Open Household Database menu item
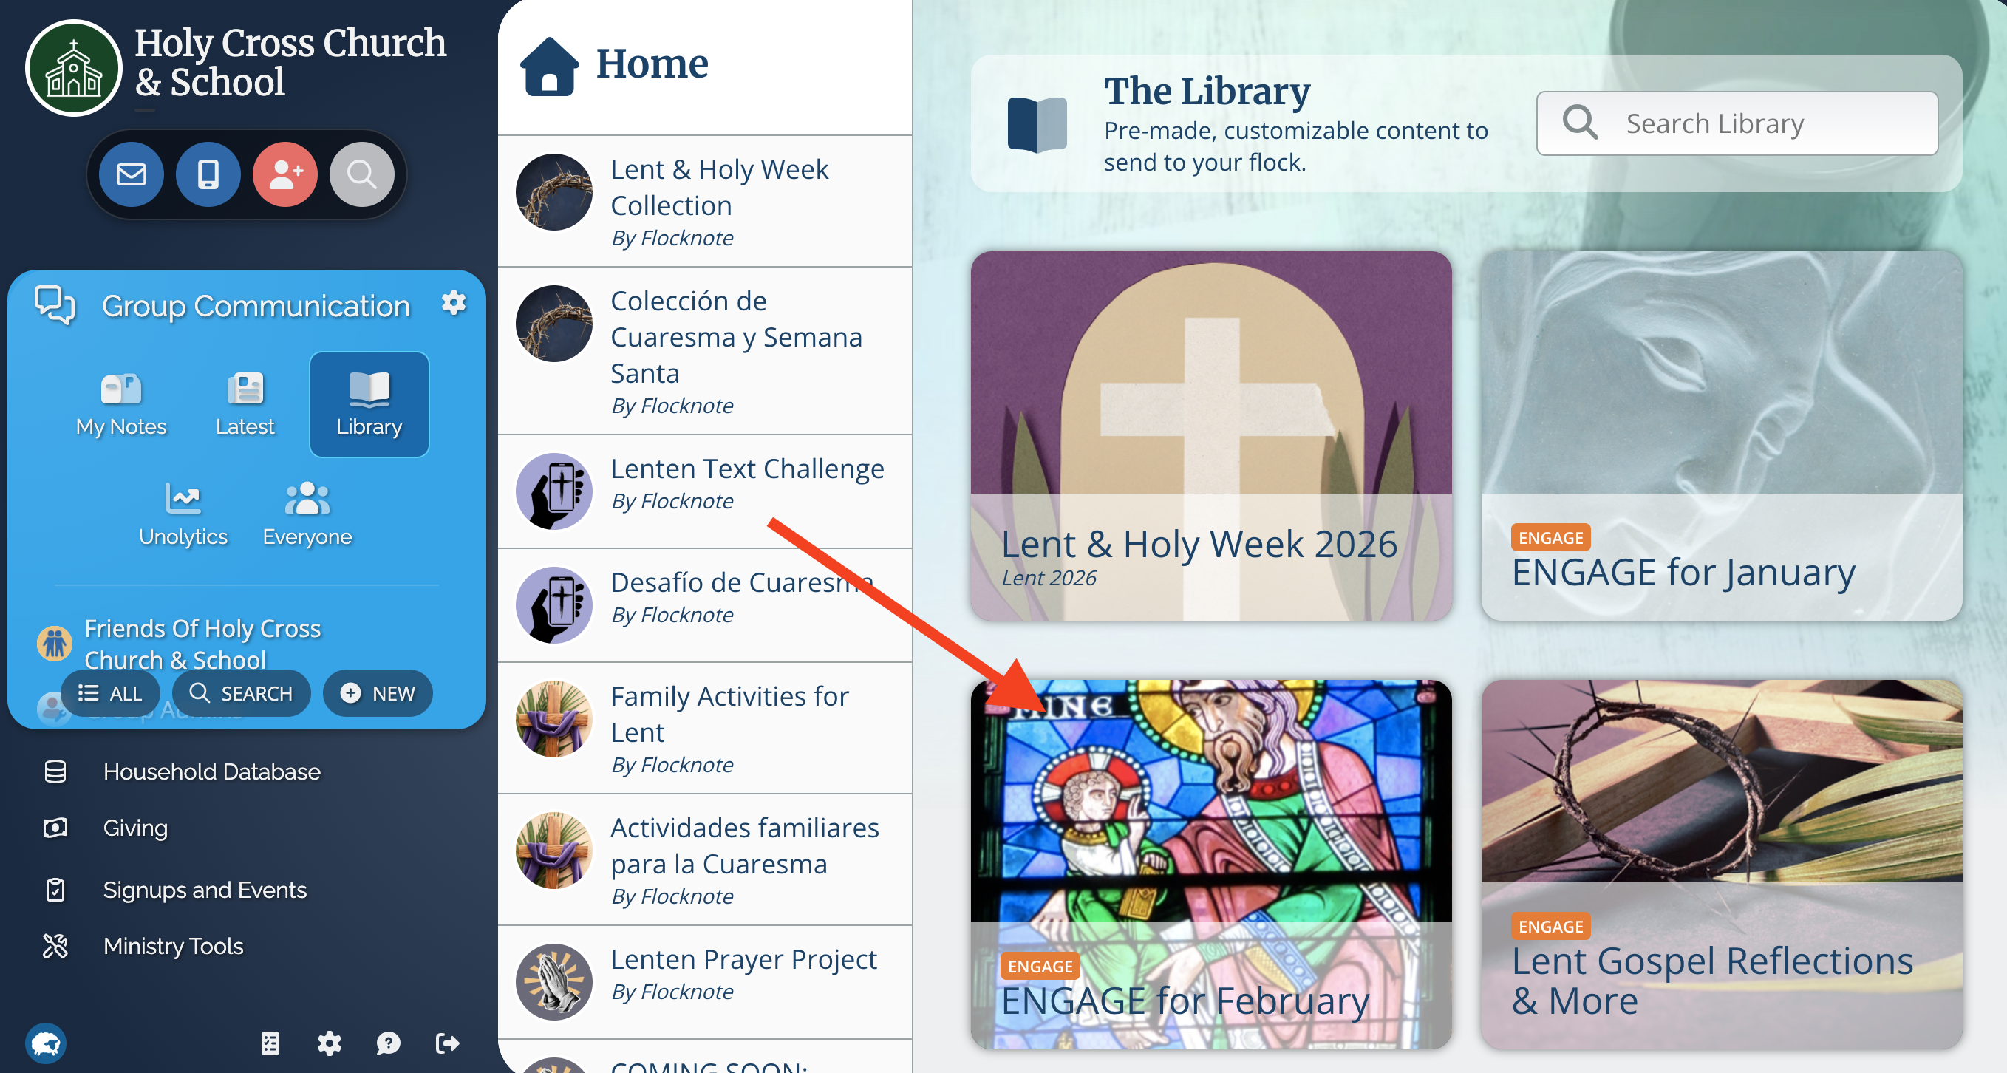2007x1073 pixels. click(x=212, y=771)
